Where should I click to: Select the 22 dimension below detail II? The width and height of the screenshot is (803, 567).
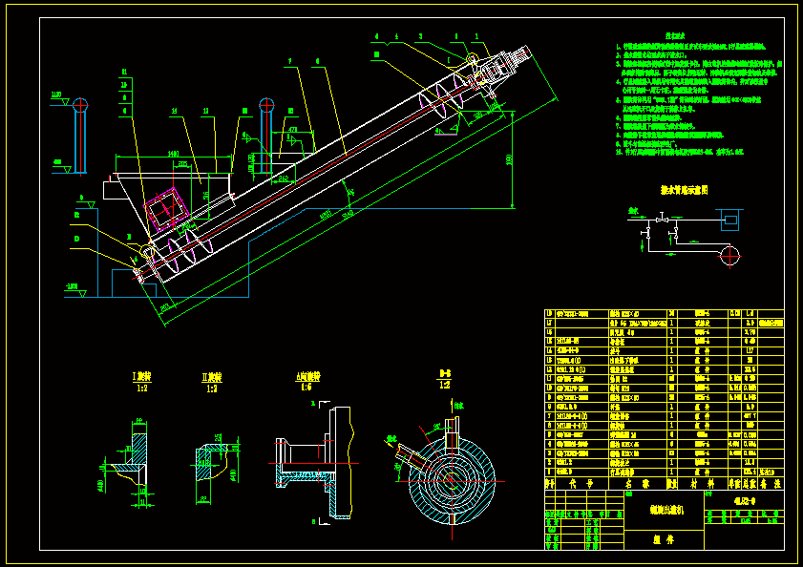[202, 499]
